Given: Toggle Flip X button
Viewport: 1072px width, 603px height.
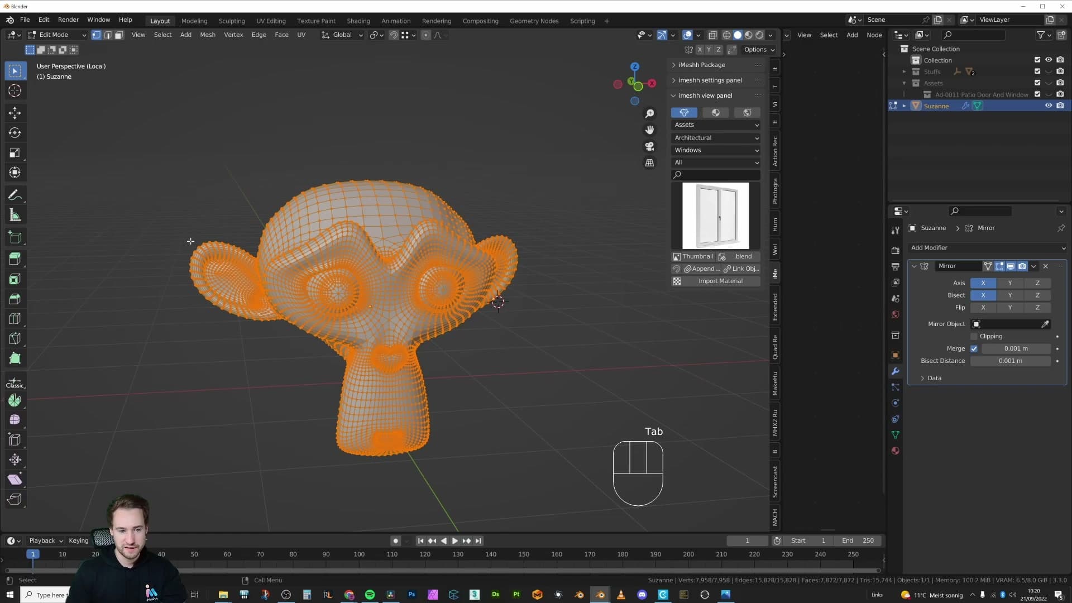Looking at the screenshot, I should point(983,308).
